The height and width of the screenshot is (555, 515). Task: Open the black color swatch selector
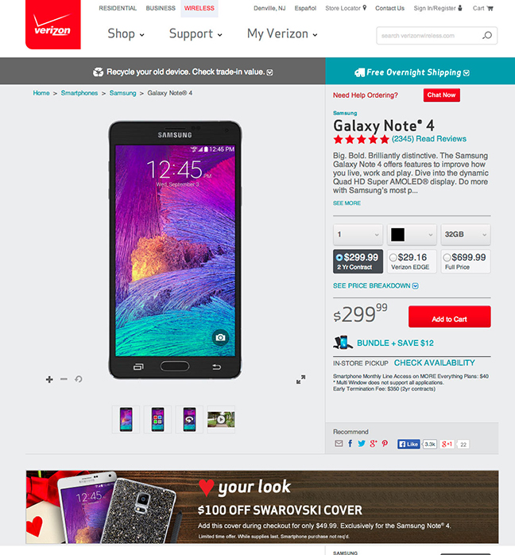412,235
